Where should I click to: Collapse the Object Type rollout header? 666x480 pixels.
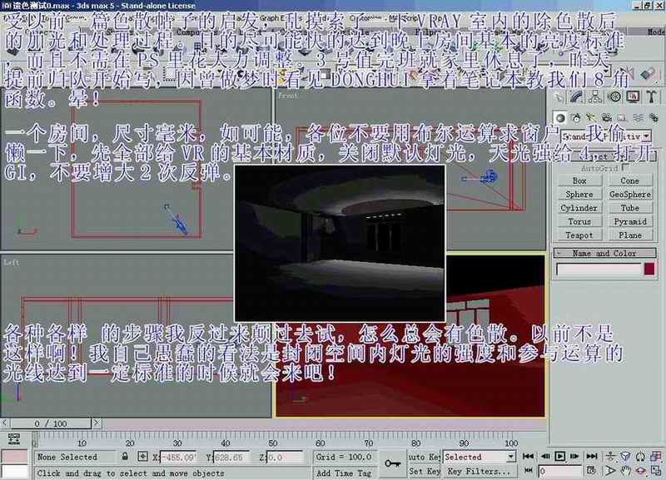coord(605,156)
